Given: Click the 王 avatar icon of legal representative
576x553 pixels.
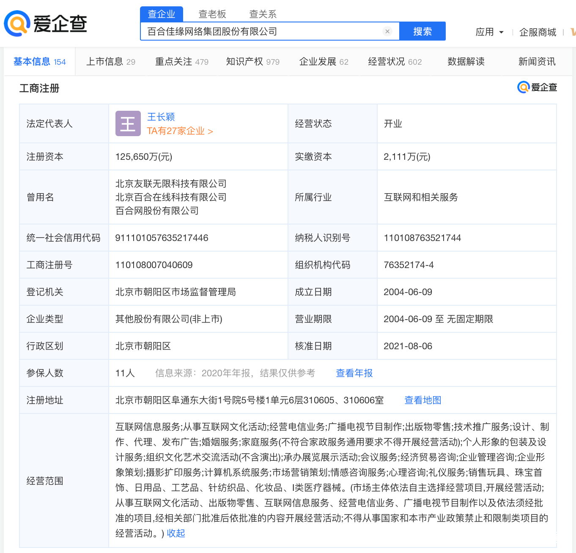Looking at the screenshot, I should (x=128, y=123).
